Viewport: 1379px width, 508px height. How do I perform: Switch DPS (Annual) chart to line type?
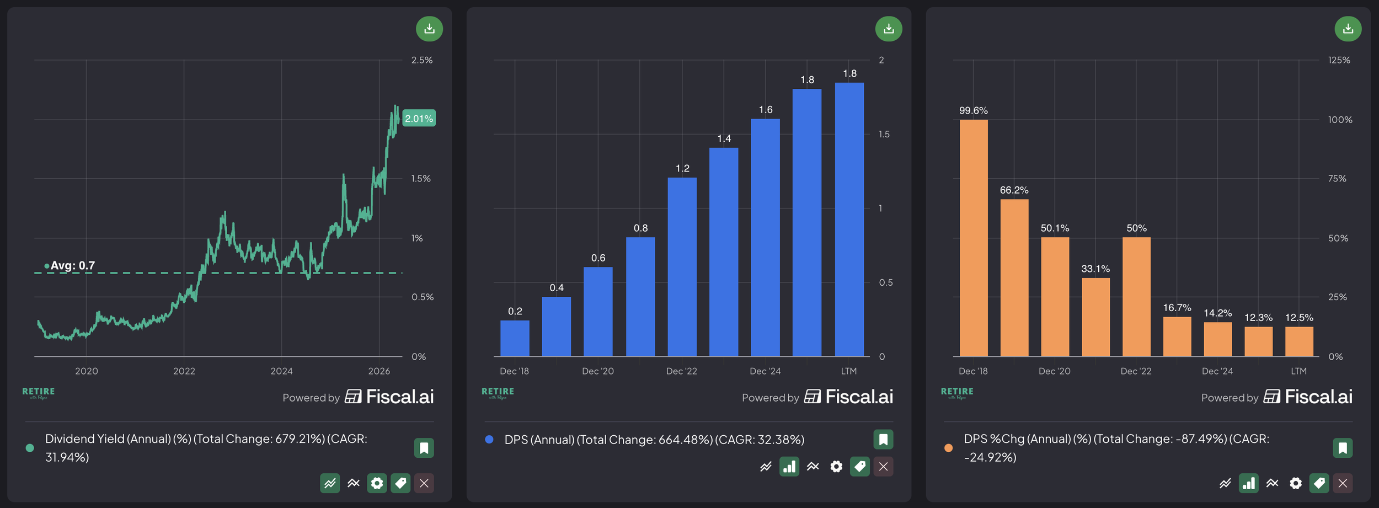766,467
